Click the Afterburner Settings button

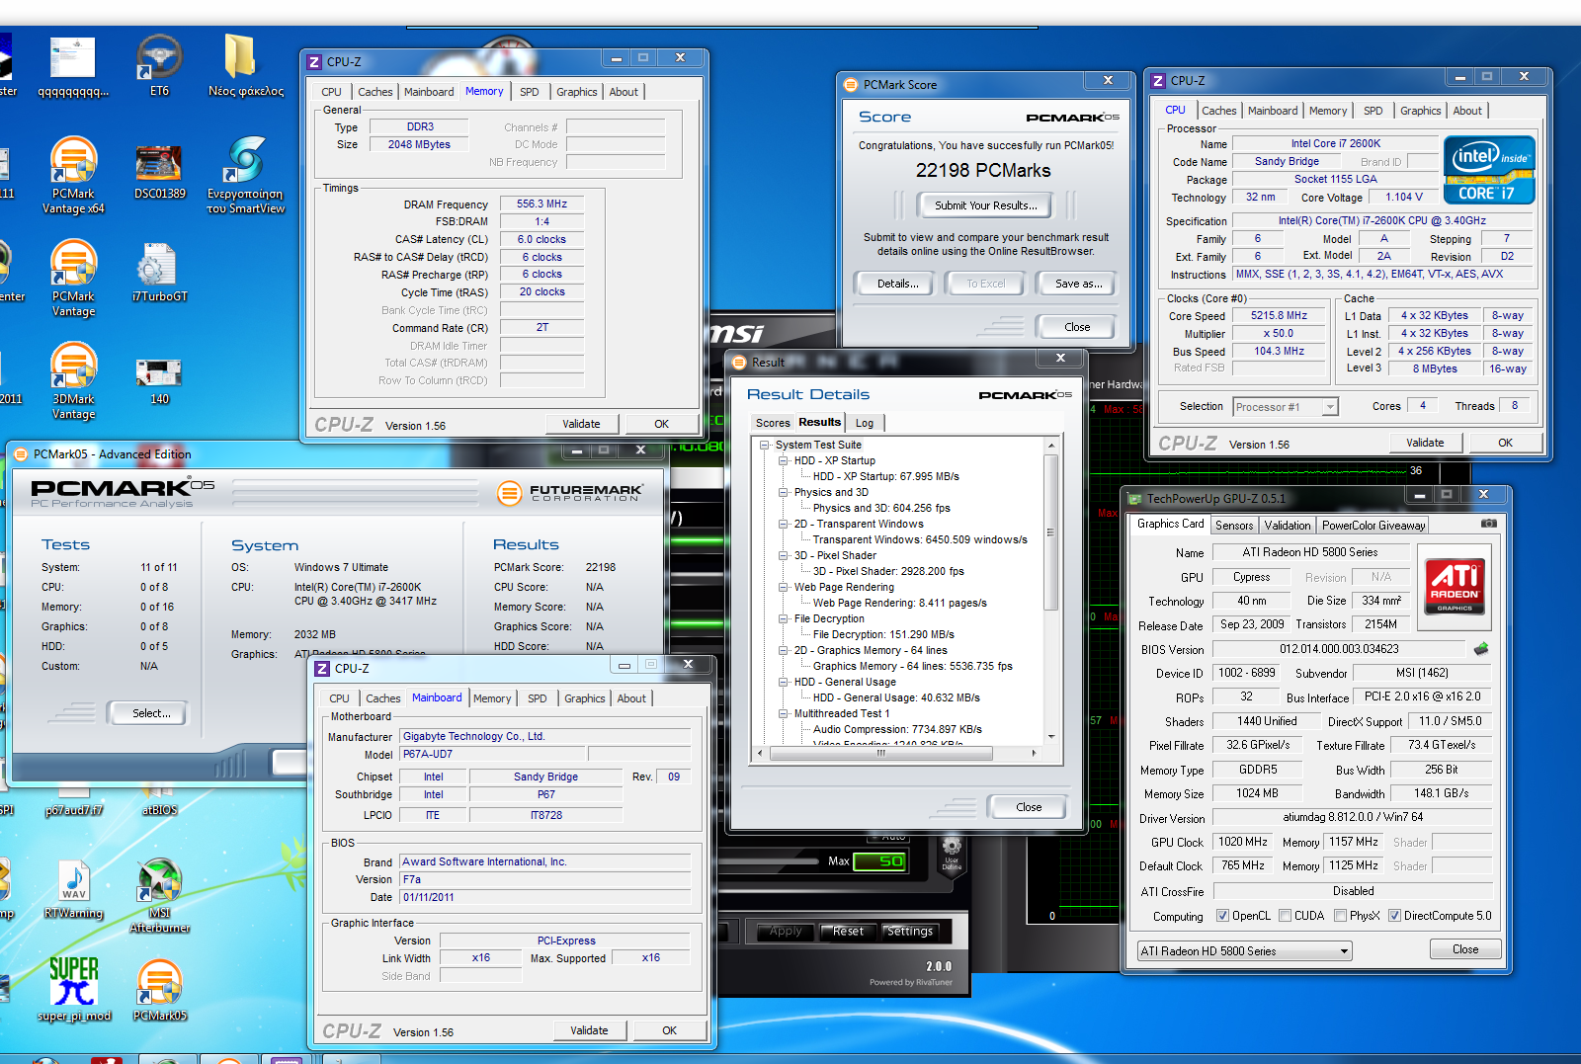pos(909,932)
